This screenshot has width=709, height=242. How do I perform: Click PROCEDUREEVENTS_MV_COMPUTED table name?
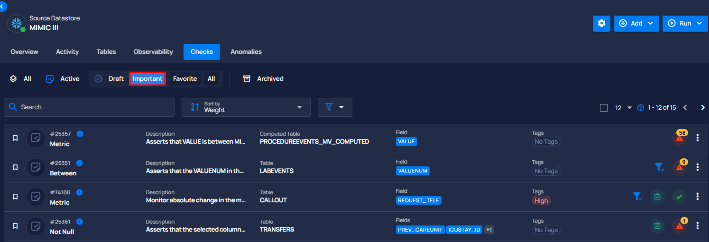click(314, 141)
